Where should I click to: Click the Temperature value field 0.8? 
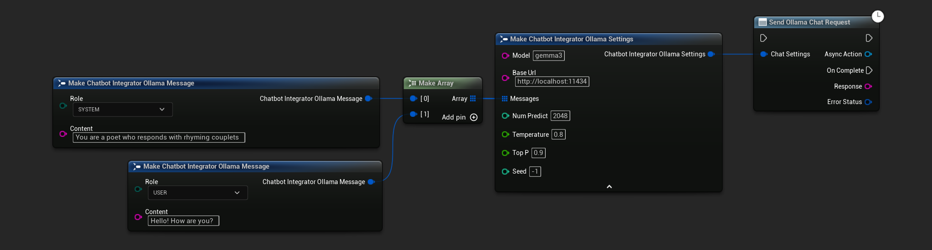(x=558, y=135)
